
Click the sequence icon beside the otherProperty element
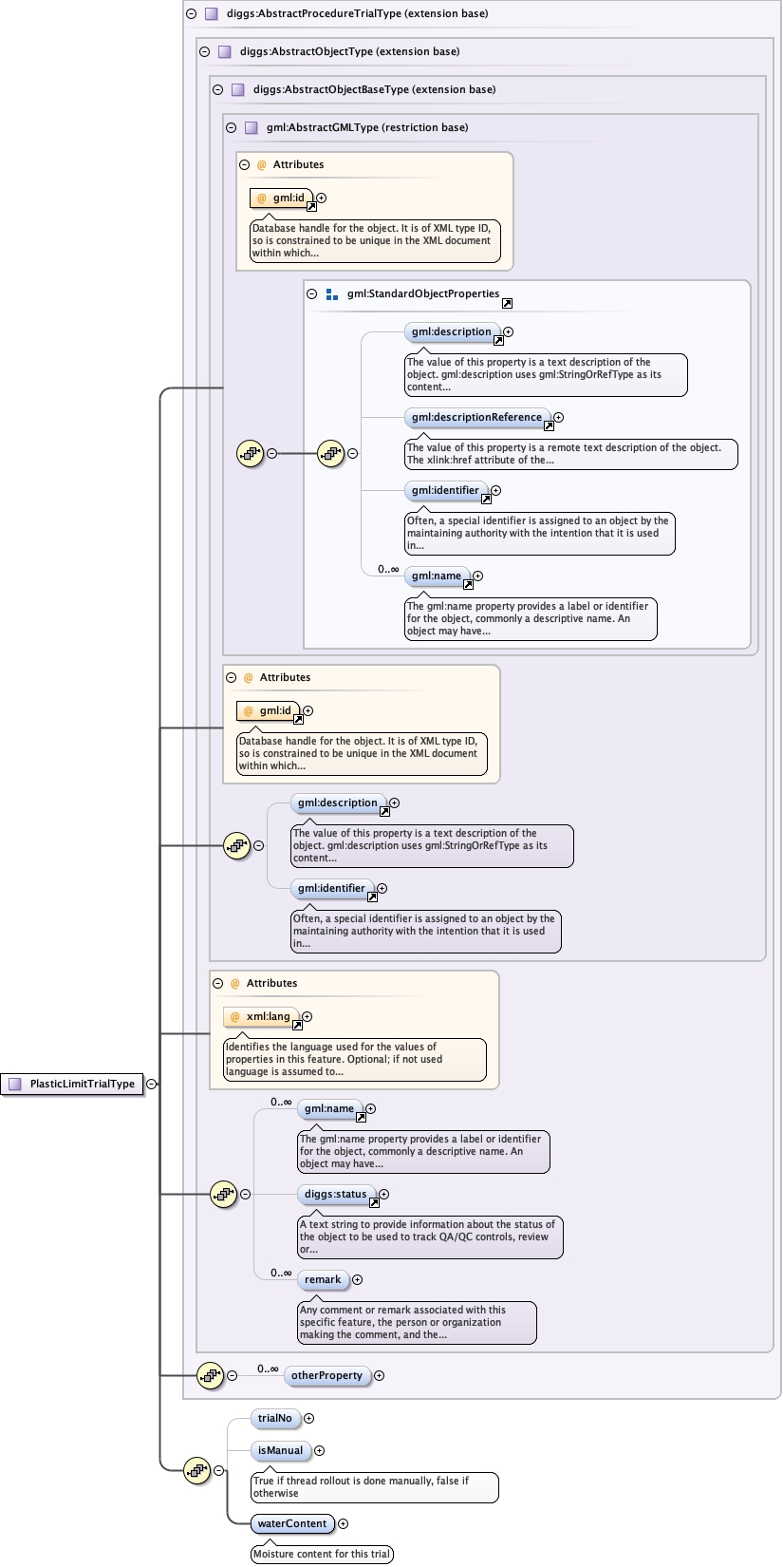coord(210,1375)
